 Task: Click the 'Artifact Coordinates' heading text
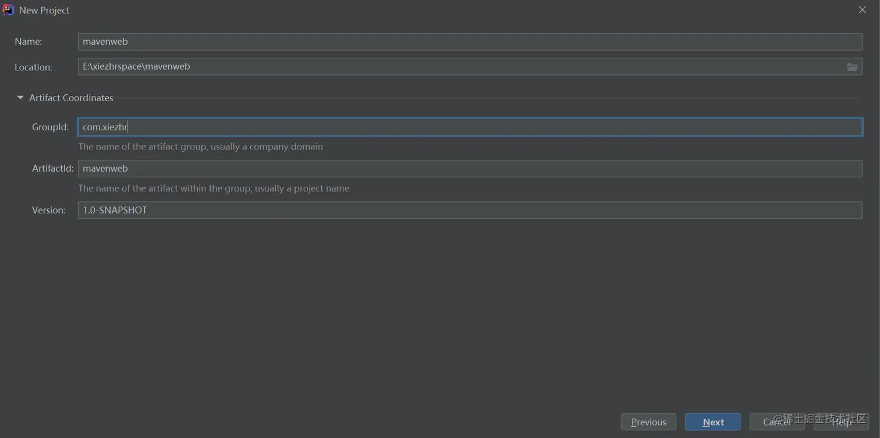(71, 98)
